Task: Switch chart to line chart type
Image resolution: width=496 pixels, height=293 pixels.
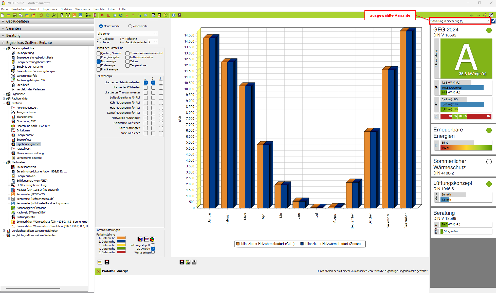Action: (146, 239)
